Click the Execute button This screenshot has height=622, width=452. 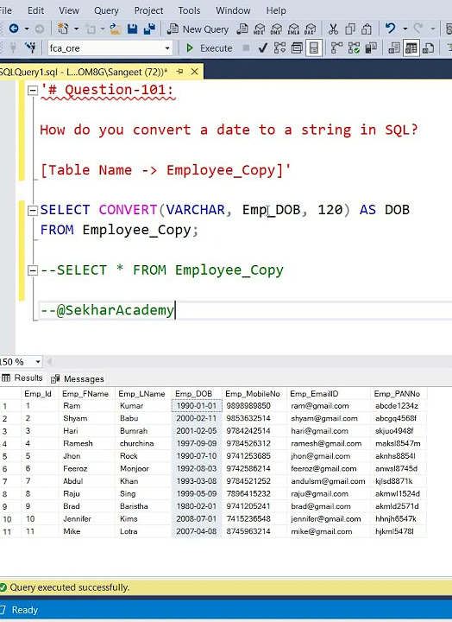click(209, 48)
